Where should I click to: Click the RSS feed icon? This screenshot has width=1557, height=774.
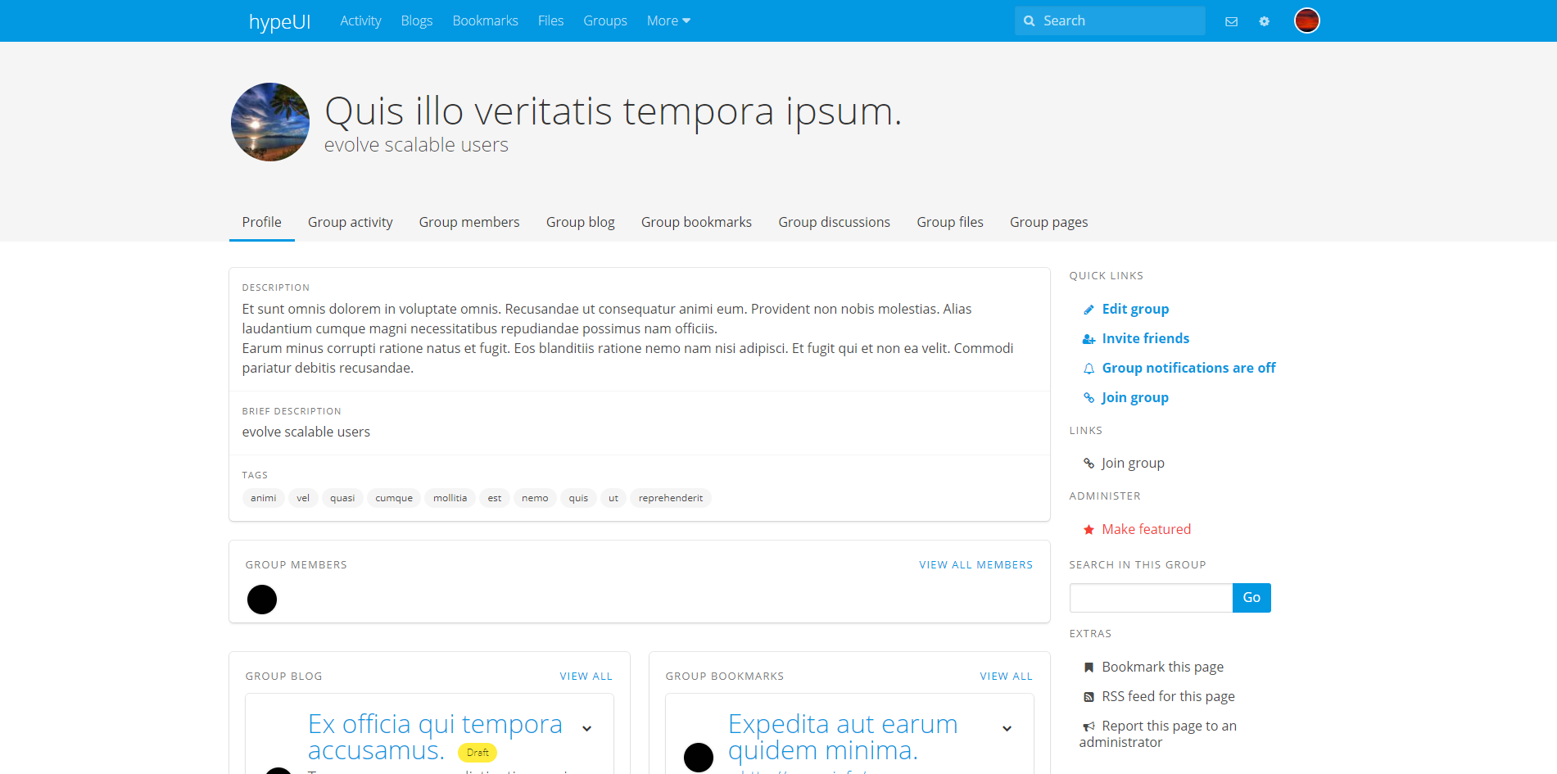pos(1089,697)
